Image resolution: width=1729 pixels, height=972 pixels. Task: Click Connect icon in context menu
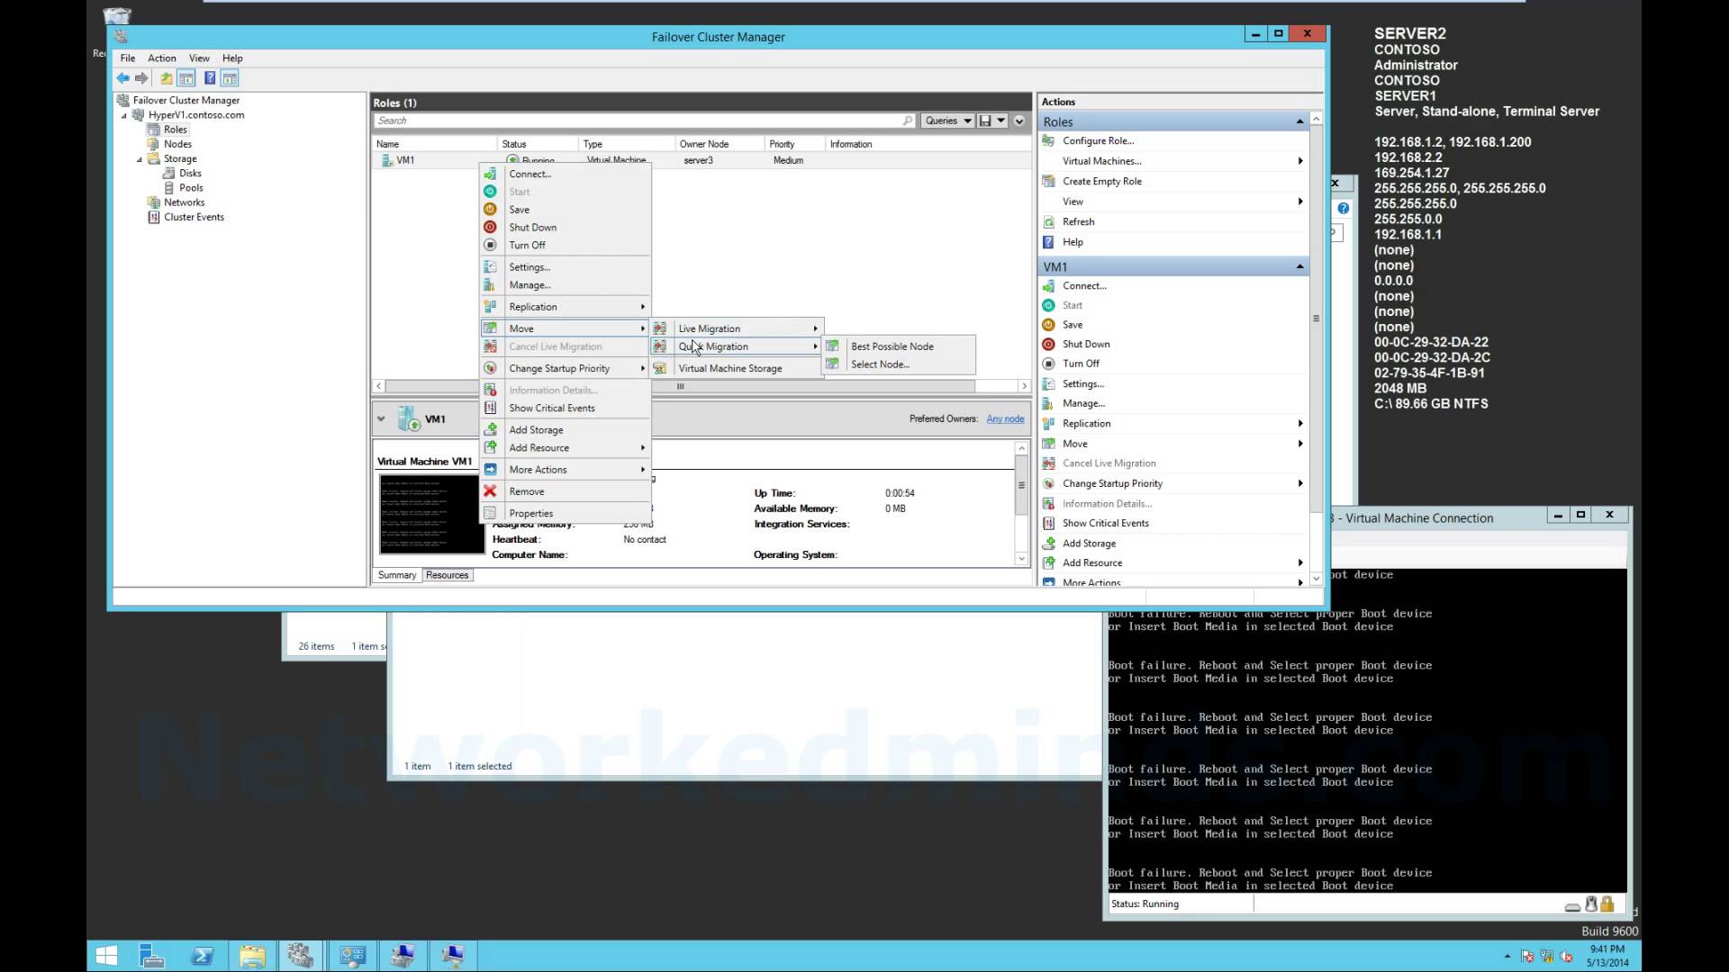click(x=490, y=174)
